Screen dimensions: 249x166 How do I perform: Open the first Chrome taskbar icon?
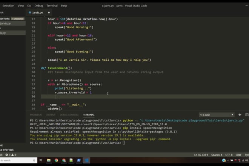(x=56, y=160)
